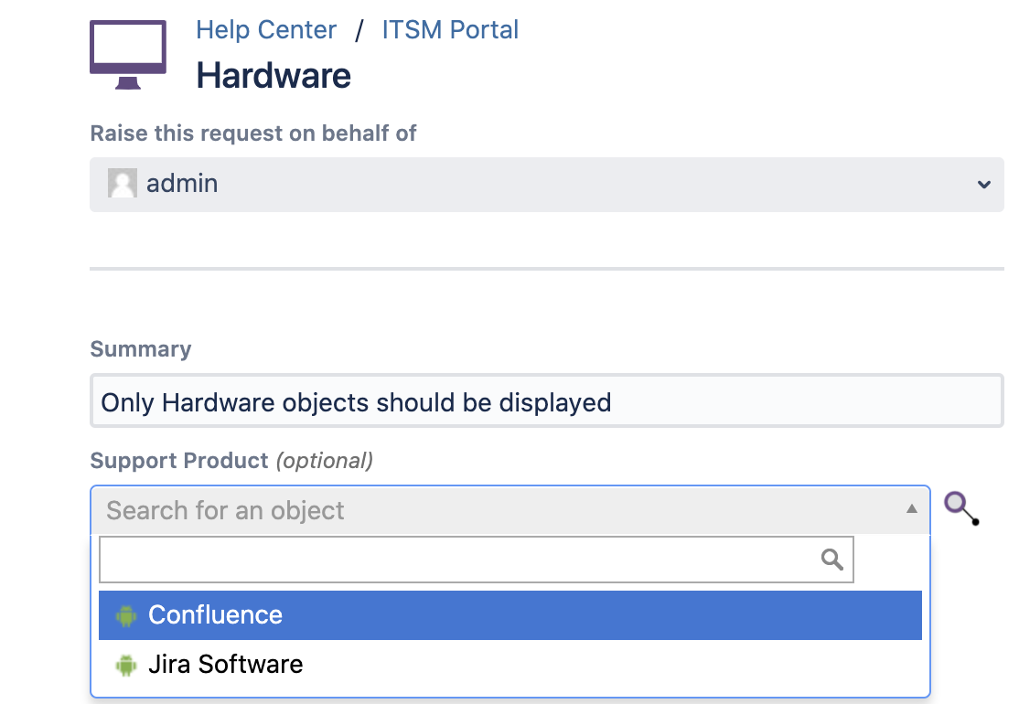1019x704 pixels.
Task: Focus the Summary text field
Action: [x=546, y=402]
